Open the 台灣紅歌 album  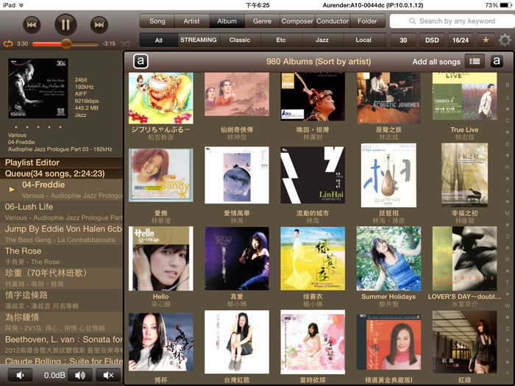click(237, 342)
